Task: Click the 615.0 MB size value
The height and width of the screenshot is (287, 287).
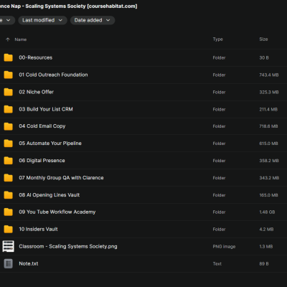Action: (x=268, y=143)
